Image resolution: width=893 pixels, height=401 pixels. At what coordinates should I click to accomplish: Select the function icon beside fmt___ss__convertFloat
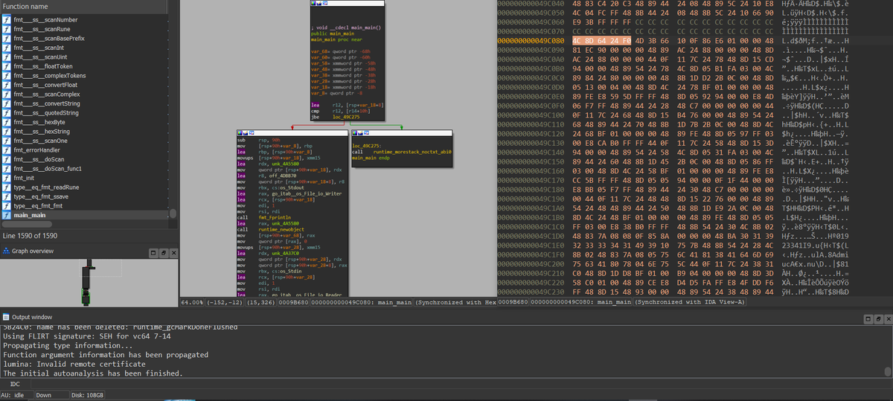tap(7, 85)
